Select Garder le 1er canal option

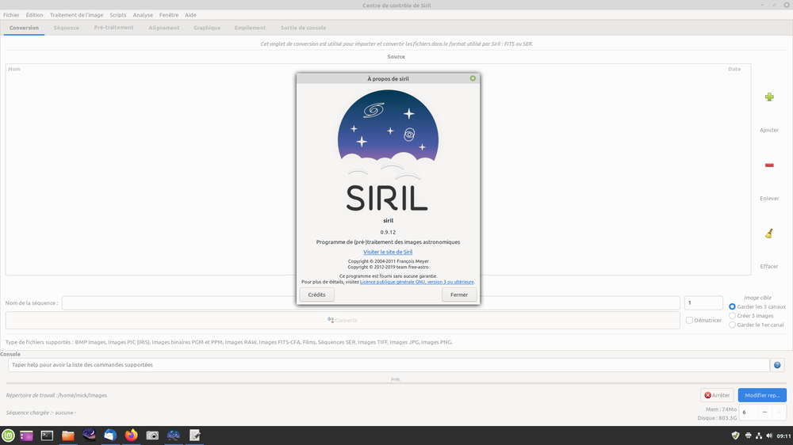coord(732,325)
